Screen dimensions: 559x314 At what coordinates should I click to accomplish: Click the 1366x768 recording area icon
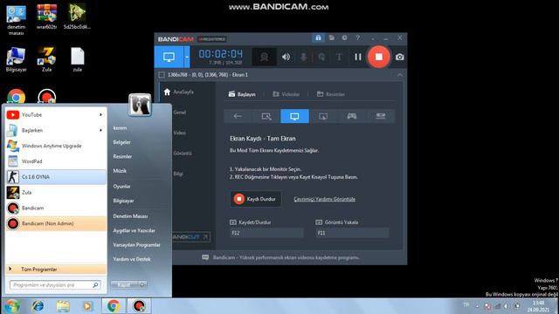coord(162,75)
